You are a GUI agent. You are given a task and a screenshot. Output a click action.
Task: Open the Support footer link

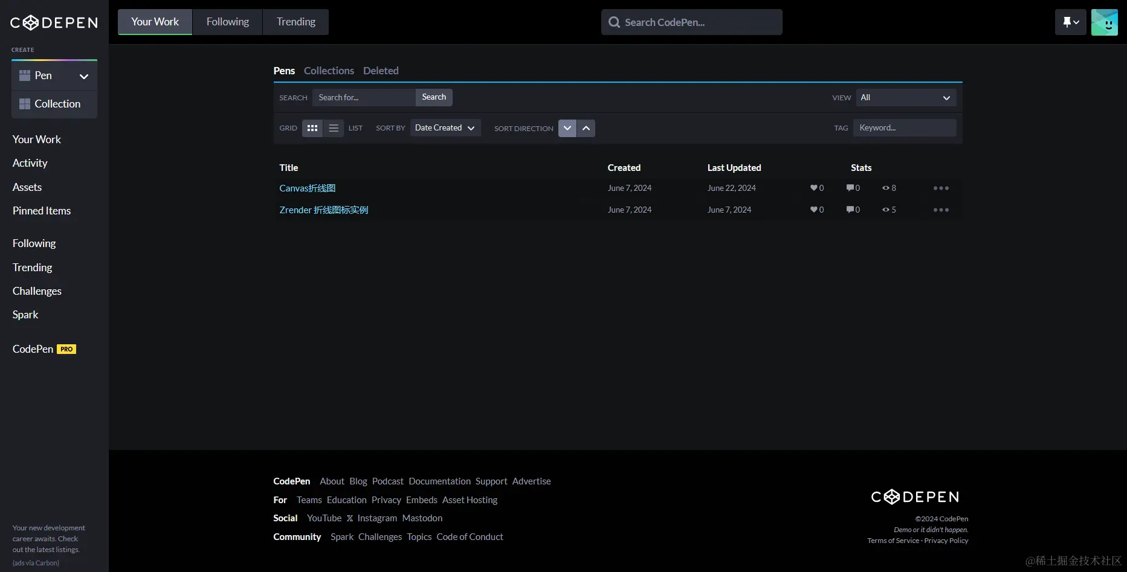tap(491, 481)
